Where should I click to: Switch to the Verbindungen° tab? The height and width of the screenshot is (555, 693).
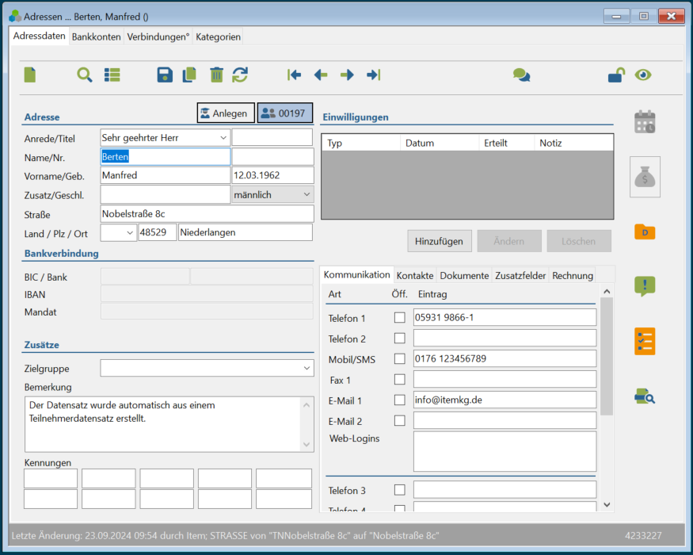pyautogui.click(x=158, y=36)
